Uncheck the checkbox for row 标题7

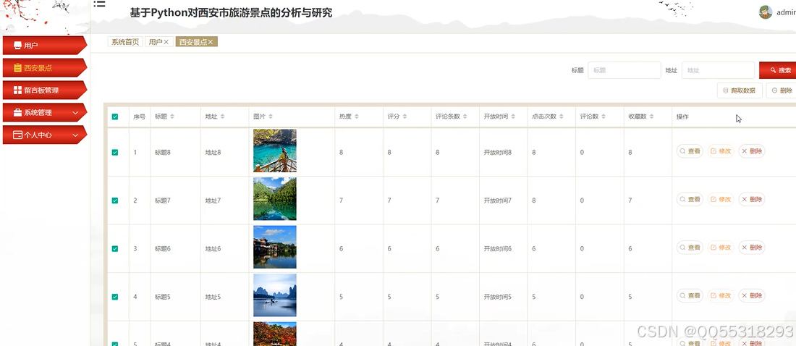(x=115, y=201)
